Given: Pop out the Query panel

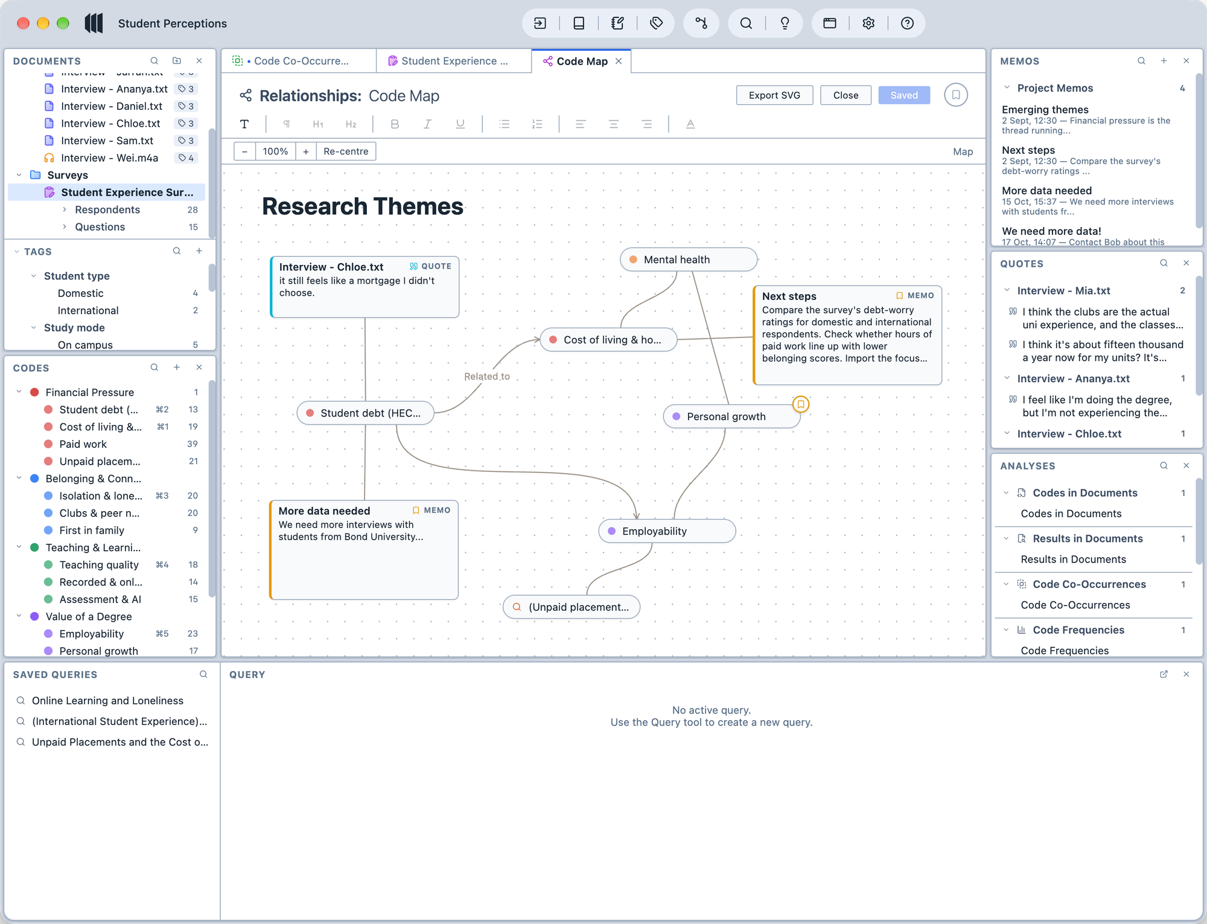Looking at the screenshot, I should point(1164,674).
